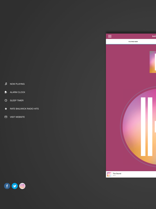Click the small track artwork beside The Sound

(109, 174)
